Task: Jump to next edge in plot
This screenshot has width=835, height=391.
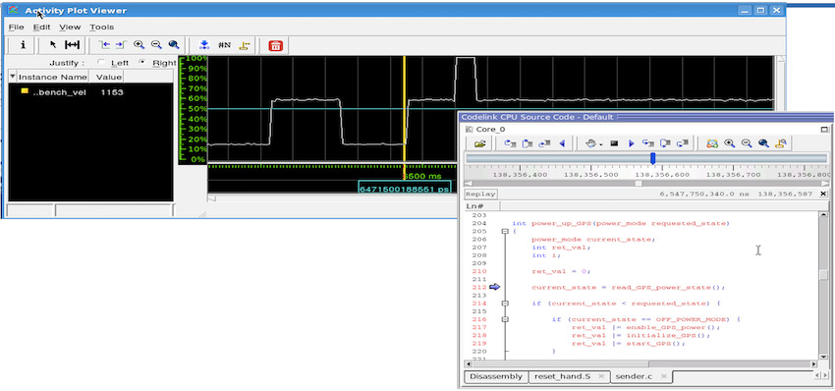Action: [x=121, y=45]
